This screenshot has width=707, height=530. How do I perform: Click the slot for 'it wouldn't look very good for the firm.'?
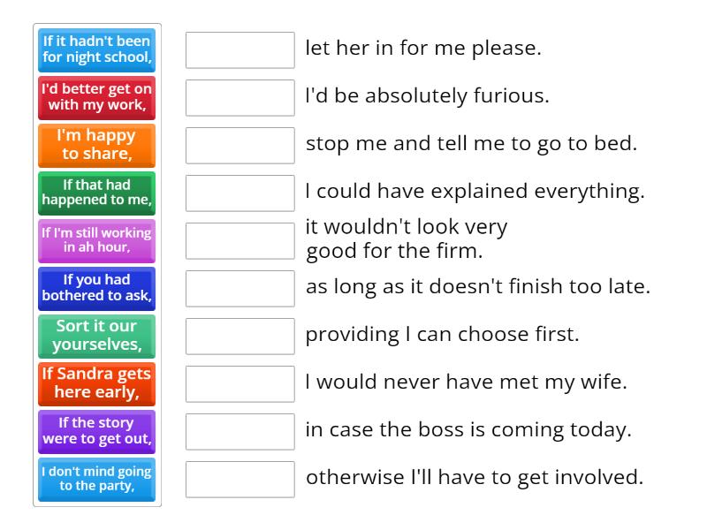pyautogui.click(x=239, y=240)
